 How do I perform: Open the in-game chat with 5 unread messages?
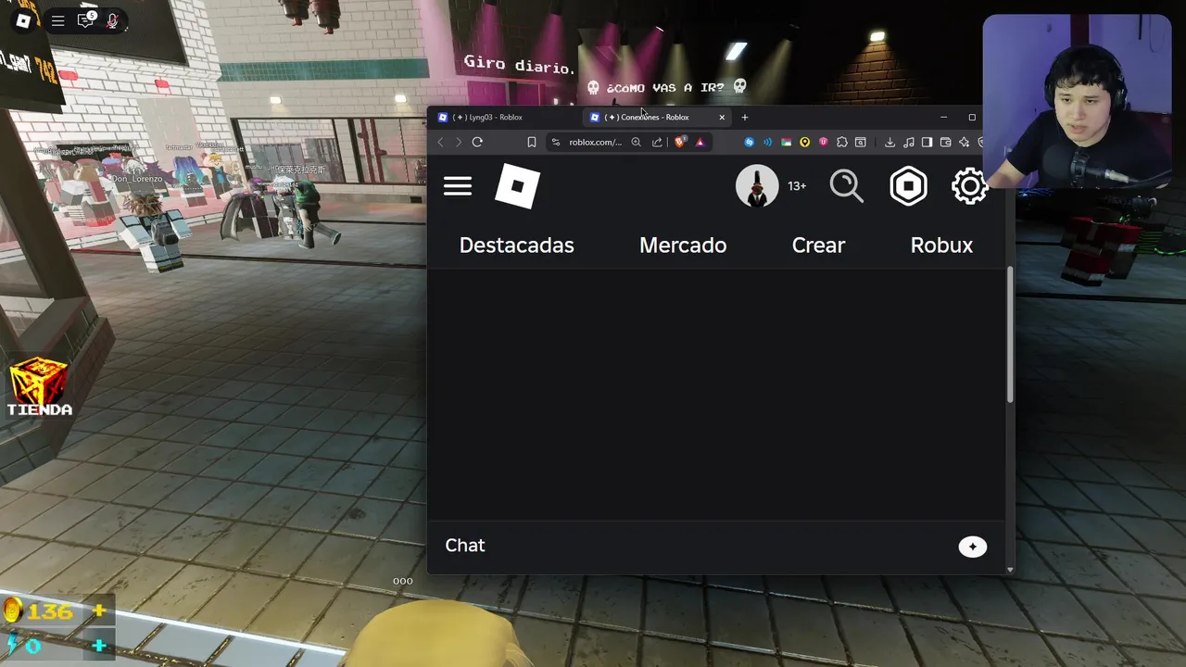coord(86,20)
